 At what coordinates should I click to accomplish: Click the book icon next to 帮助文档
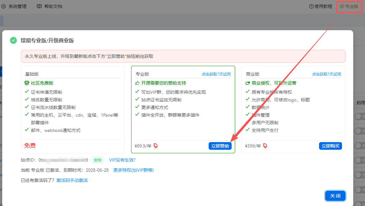(x=39, y=6)
